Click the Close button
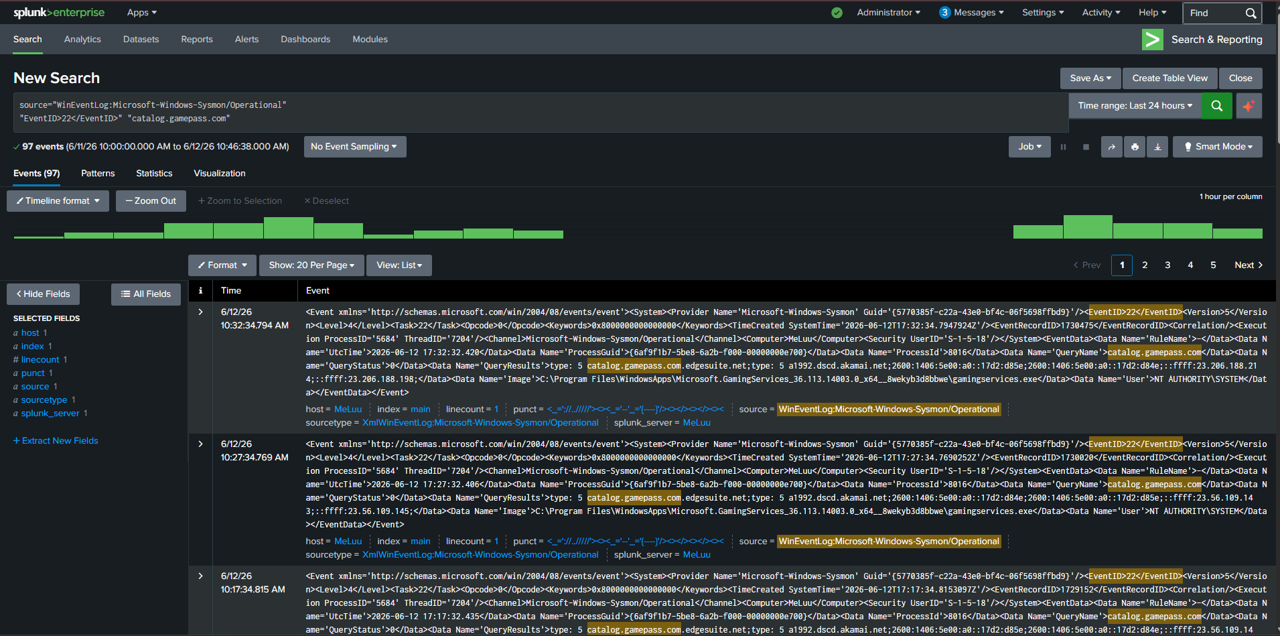The height and width of the screenshot is (636, 1280). [1240, 78]
